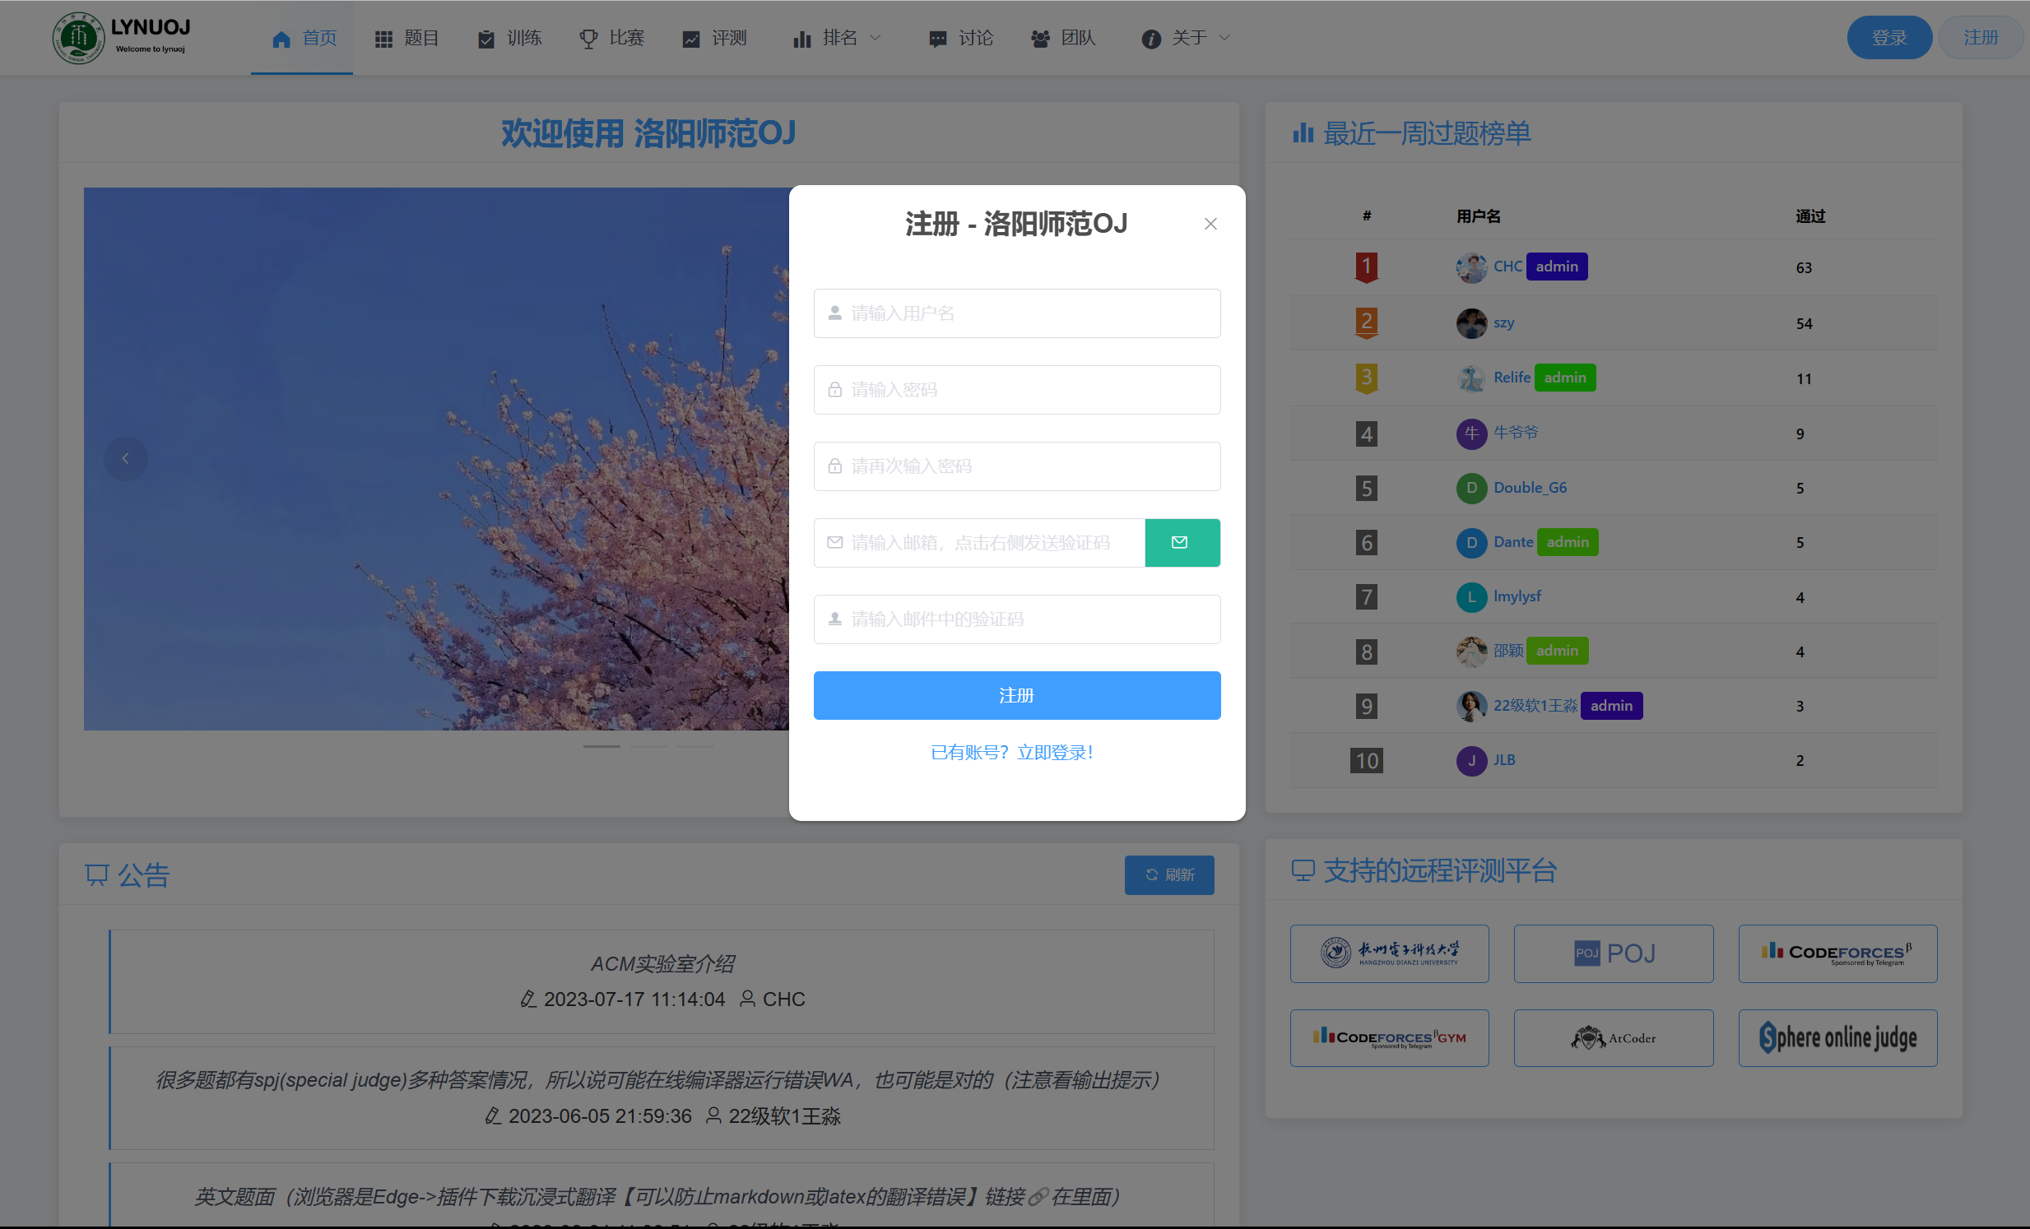Click the LYNUOJ logo in header
The image size is (2030, 1229).
(x=122, y=38)
